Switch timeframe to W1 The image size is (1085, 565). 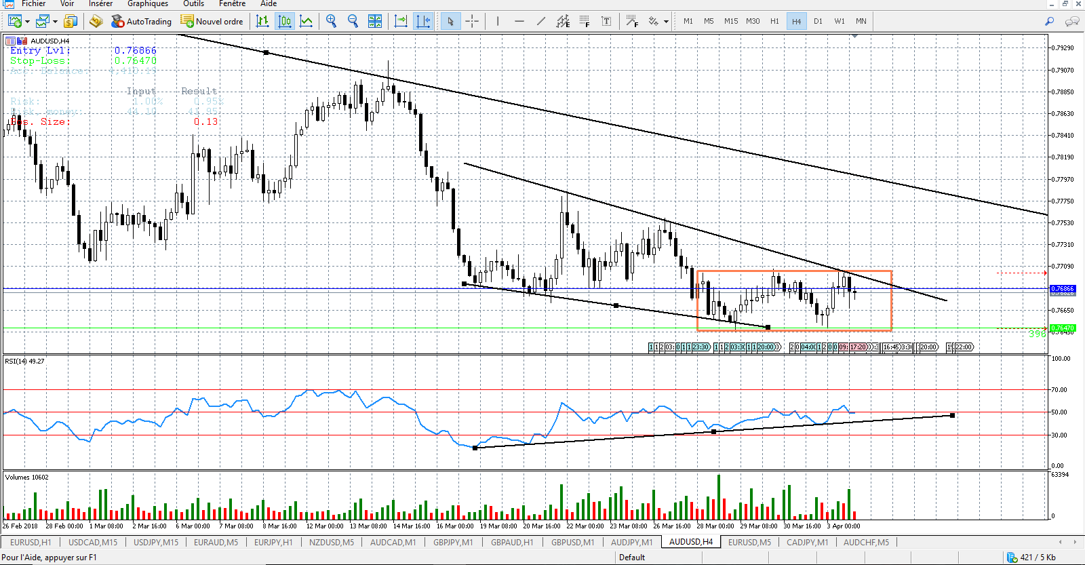(x=840, y=21)
